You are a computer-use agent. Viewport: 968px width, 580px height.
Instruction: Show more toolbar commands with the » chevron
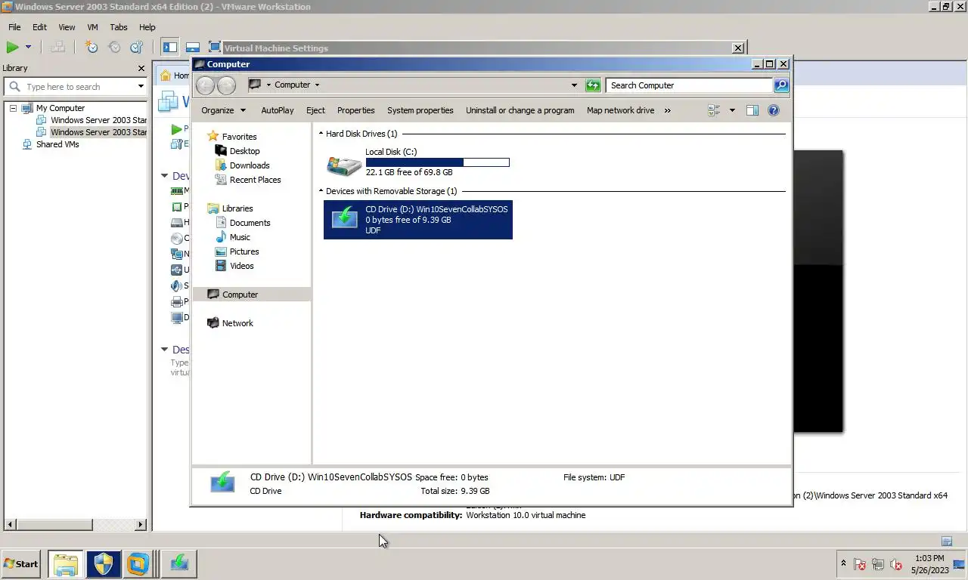pos(667,110)
